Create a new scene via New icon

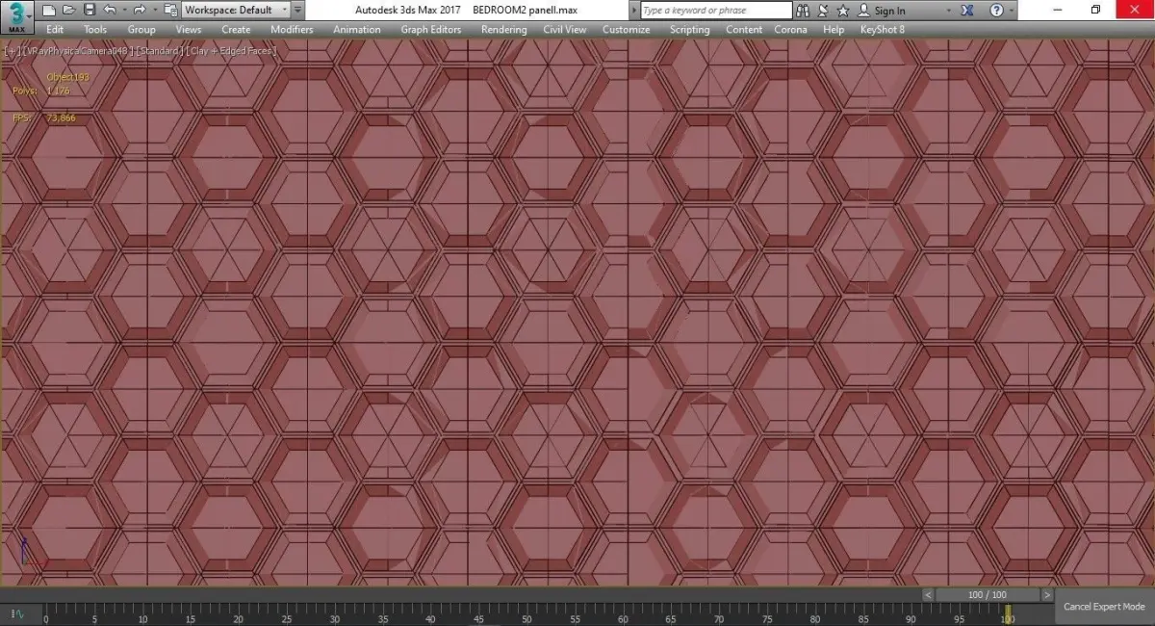pos(49,10)
